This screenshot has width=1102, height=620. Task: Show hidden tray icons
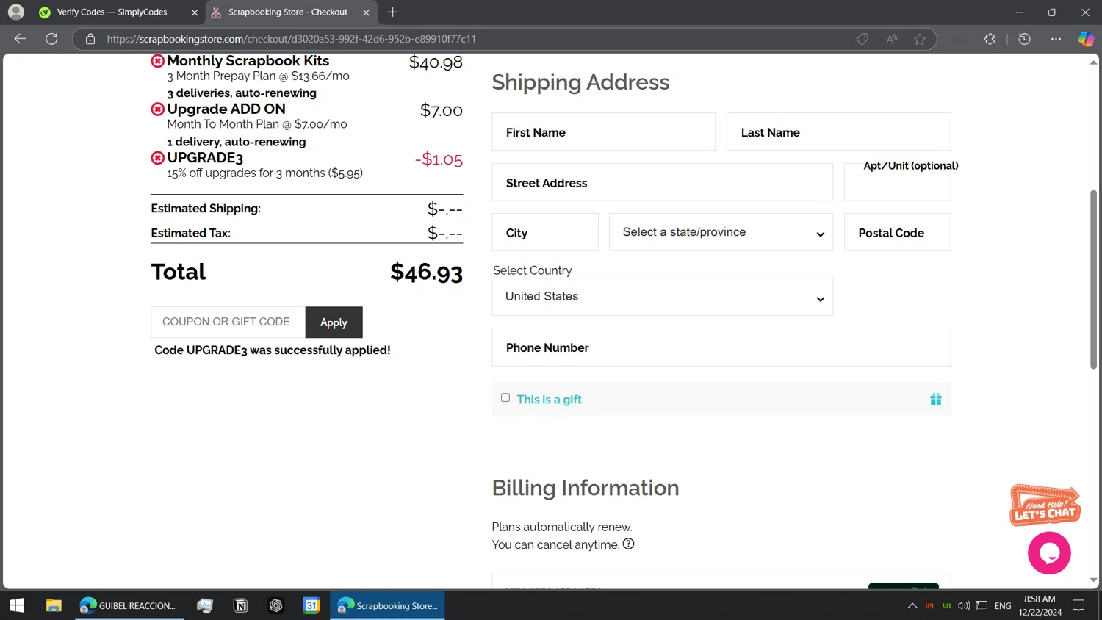[912, 605]
